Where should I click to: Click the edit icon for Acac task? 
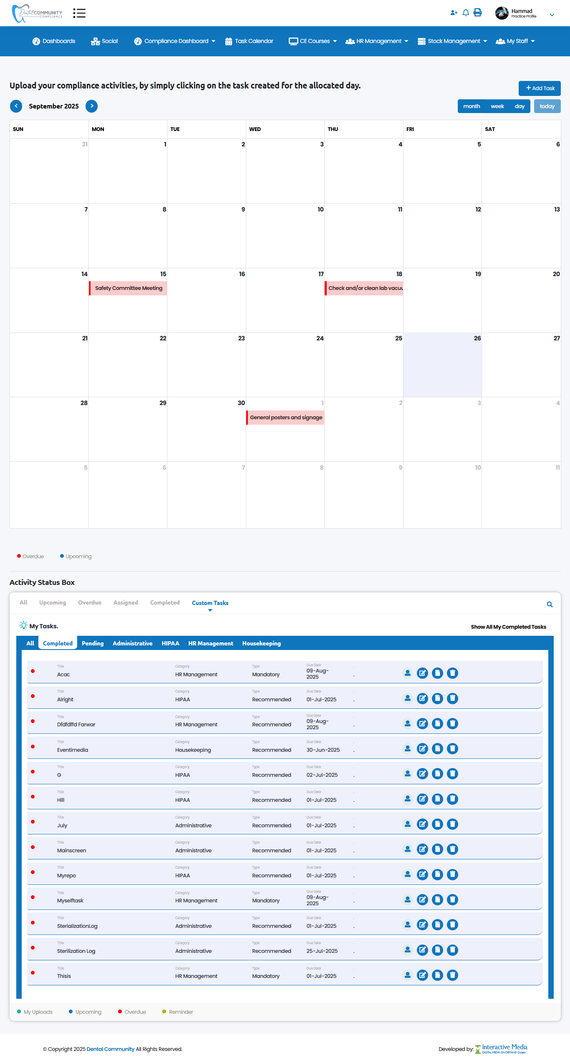(x=422, y=673)
